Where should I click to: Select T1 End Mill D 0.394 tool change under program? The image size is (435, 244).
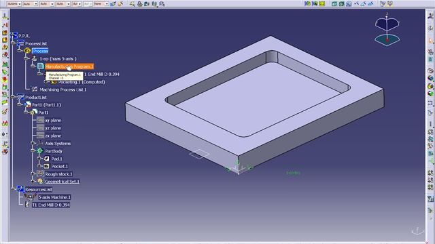(x=101, y=74)
